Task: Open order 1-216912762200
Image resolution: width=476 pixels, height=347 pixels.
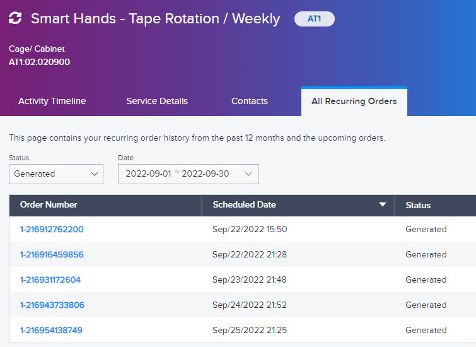Action: tap(52, 229)
